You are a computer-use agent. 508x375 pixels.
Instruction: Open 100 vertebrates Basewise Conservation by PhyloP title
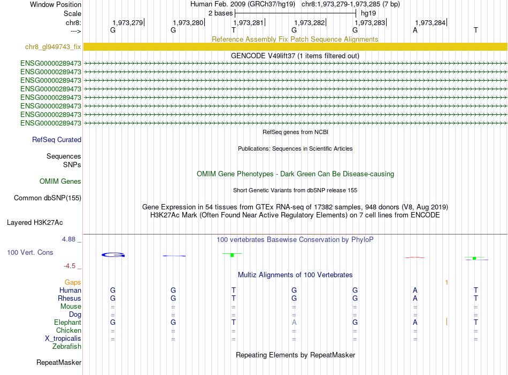coord(295,239)
